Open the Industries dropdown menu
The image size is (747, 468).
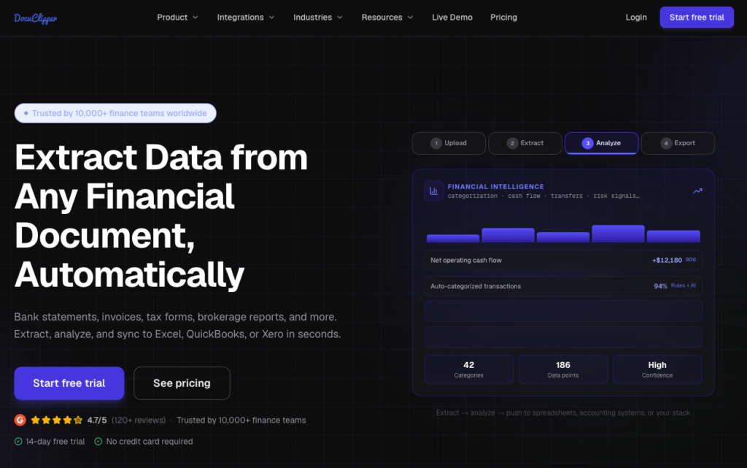(x=318, y=17)
